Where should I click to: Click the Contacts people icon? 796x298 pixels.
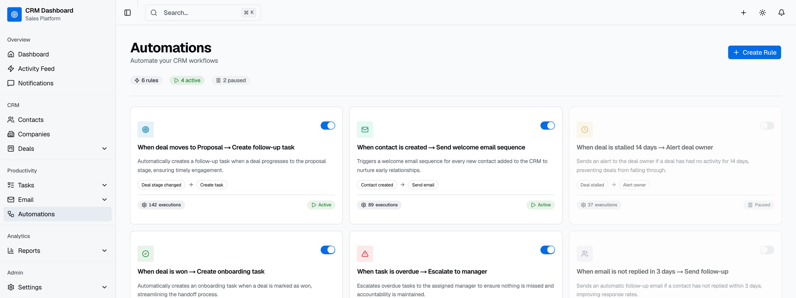(x=11, y=120)
